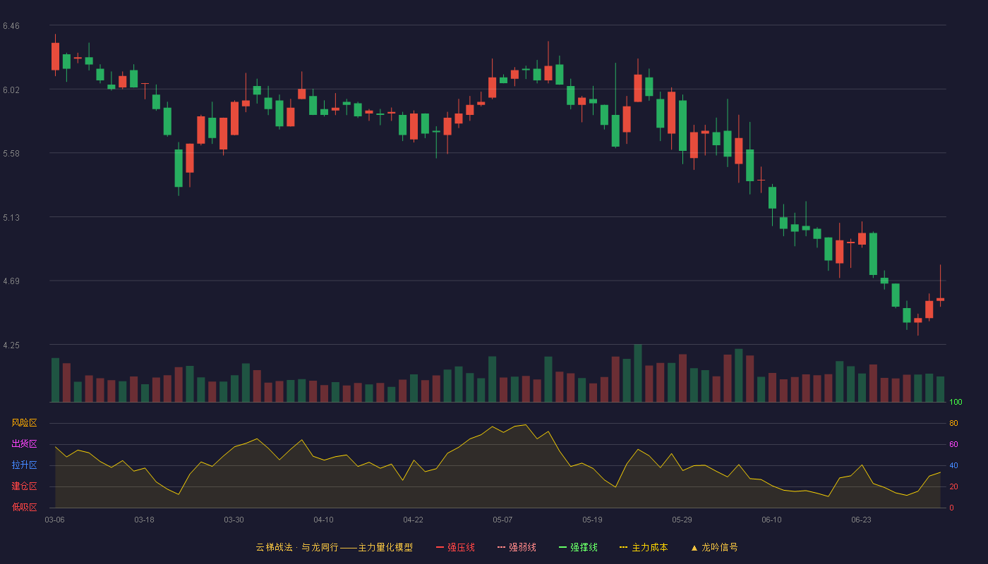
Task: Select the 04-10 date label
Action: point(323,520)
